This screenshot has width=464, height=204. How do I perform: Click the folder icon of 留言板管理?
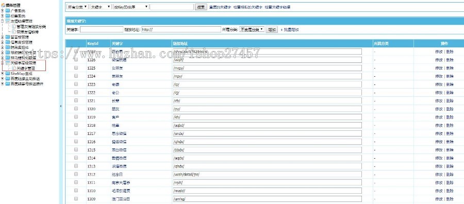coord(7,37)
